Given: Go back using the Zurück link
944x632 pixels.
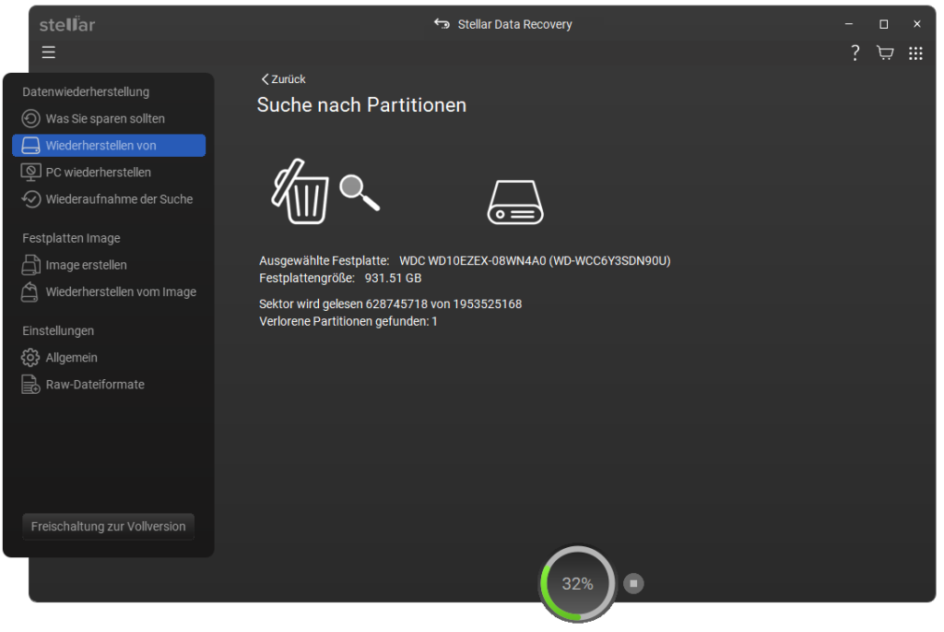Looking at the screenshot, I should 284,79.
